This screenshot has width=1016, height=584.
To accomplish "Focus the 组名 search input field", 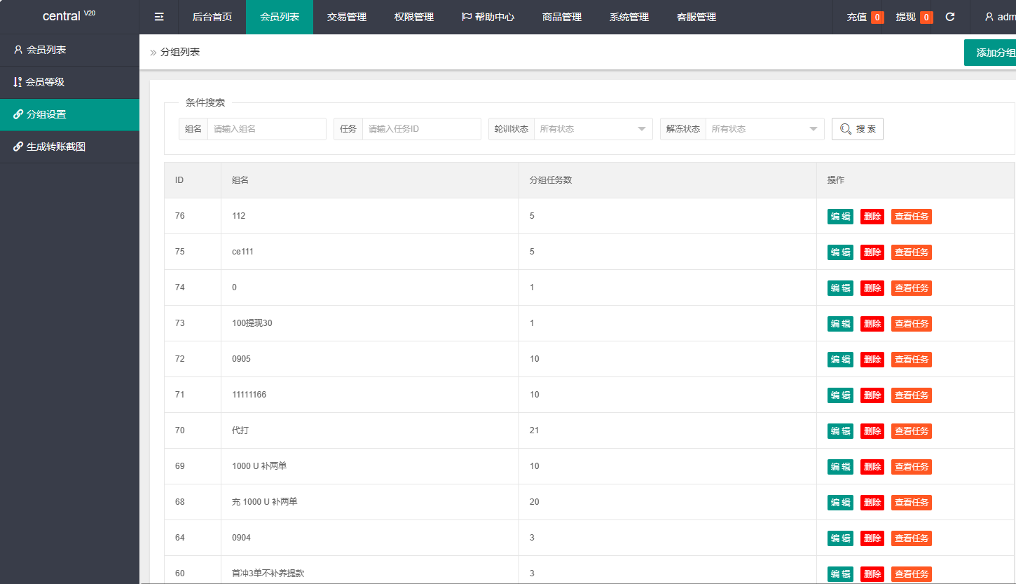I will (x=267, y=129).
